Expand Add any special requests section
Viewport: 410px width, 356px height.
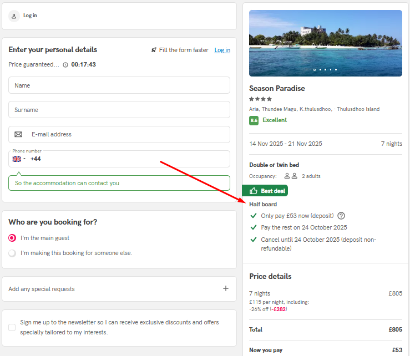(x=119, y=289)
